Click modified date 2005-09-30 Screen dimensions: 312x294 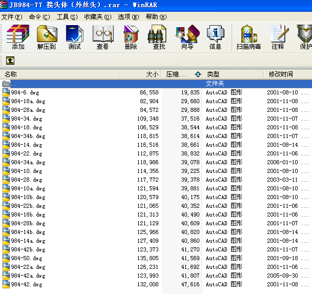[x=282, y=276]
